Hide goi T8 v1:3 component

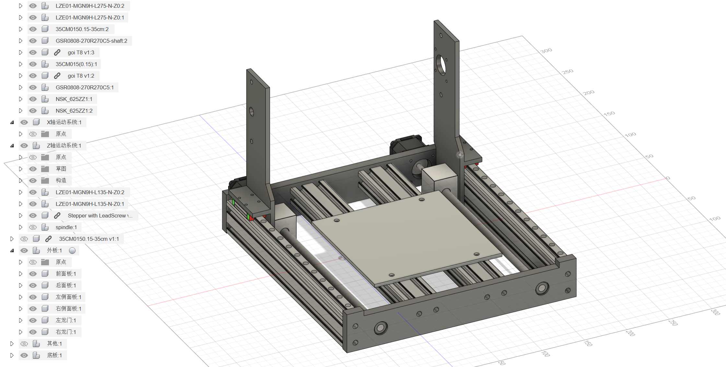pyautogui.click(x=33, y=52)
